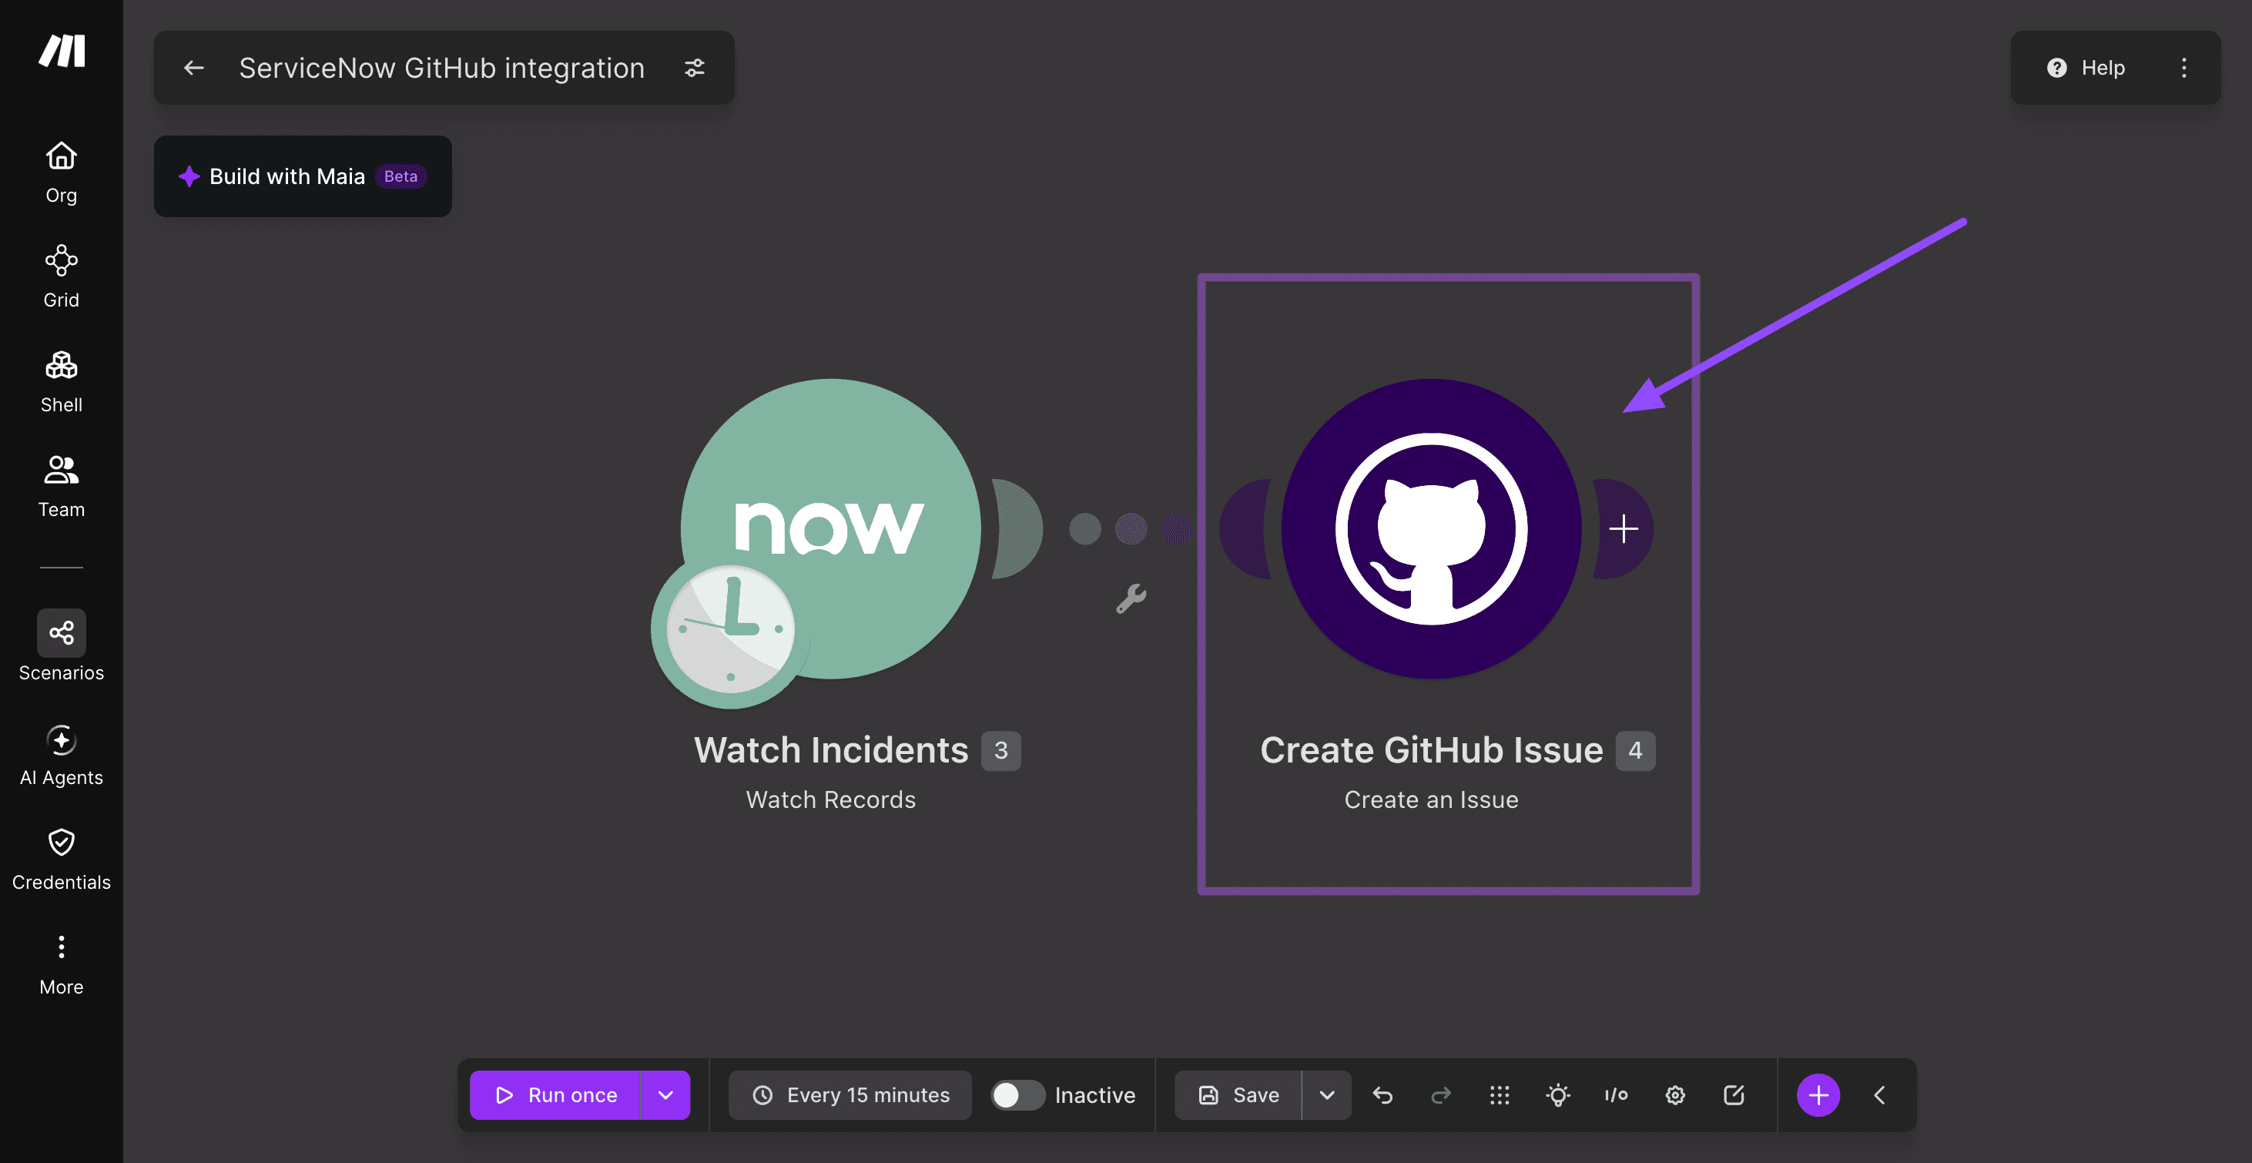Click the wrench icon on the module connection
This screenshot has width=2252, height=1163.
click(x=1131, y=599)
